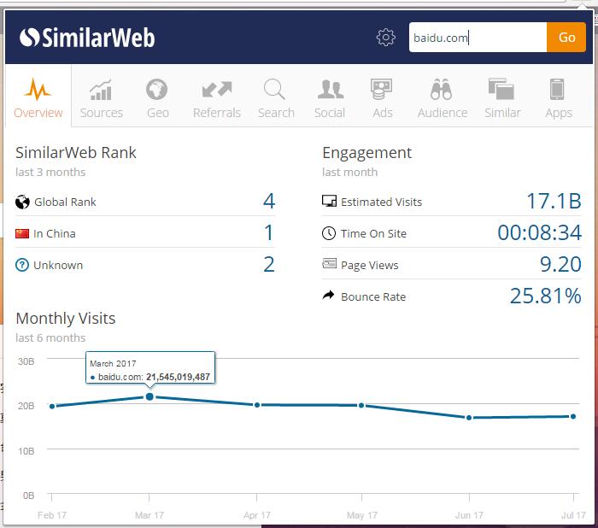Select the Mar 17 data point

(x=149, y=396)
